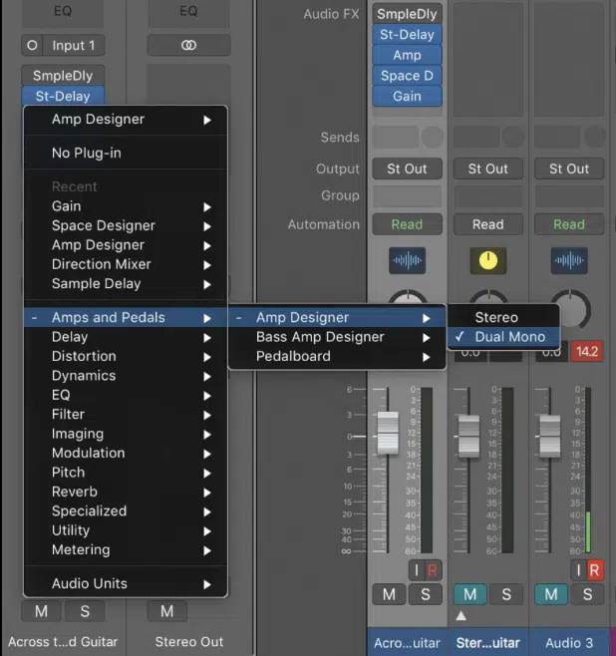
Task: Open automation mode Read on Audio 3
Action: click(x=569, y=224)
